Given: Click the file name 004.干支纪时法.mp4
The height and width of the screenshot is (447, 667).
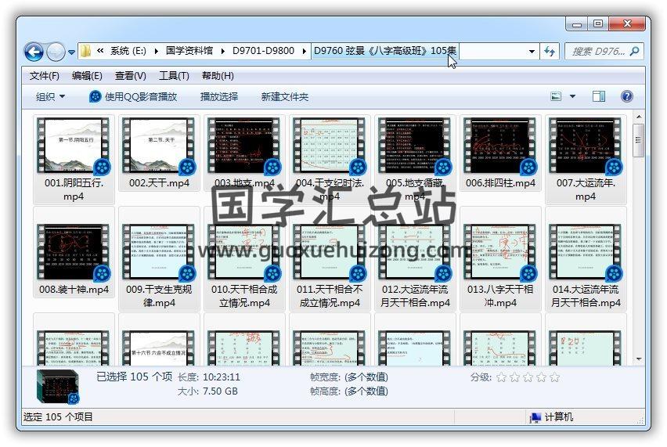Looking at the screenshot, I should [330, 189].
